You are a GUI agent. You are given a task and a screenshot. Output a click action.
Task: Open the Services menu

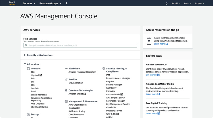[29, 3]
